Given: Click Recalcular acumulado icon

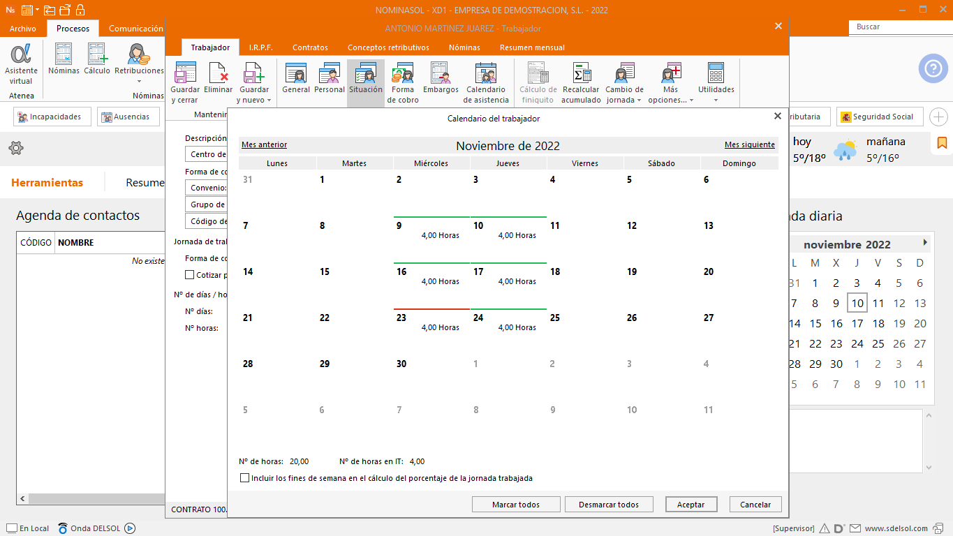Looking at the screenshot, I should [x=582, y=73].
